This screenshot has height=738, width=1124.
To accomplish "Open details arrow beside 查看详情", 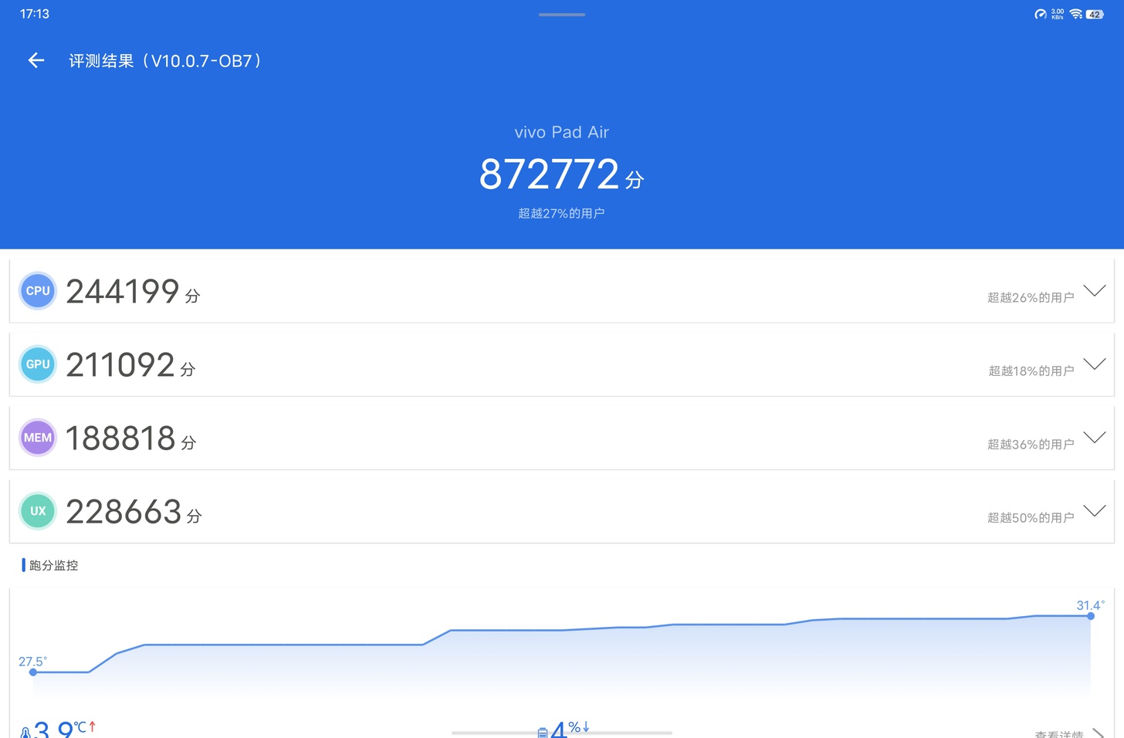I will (x=1098, y=733).
